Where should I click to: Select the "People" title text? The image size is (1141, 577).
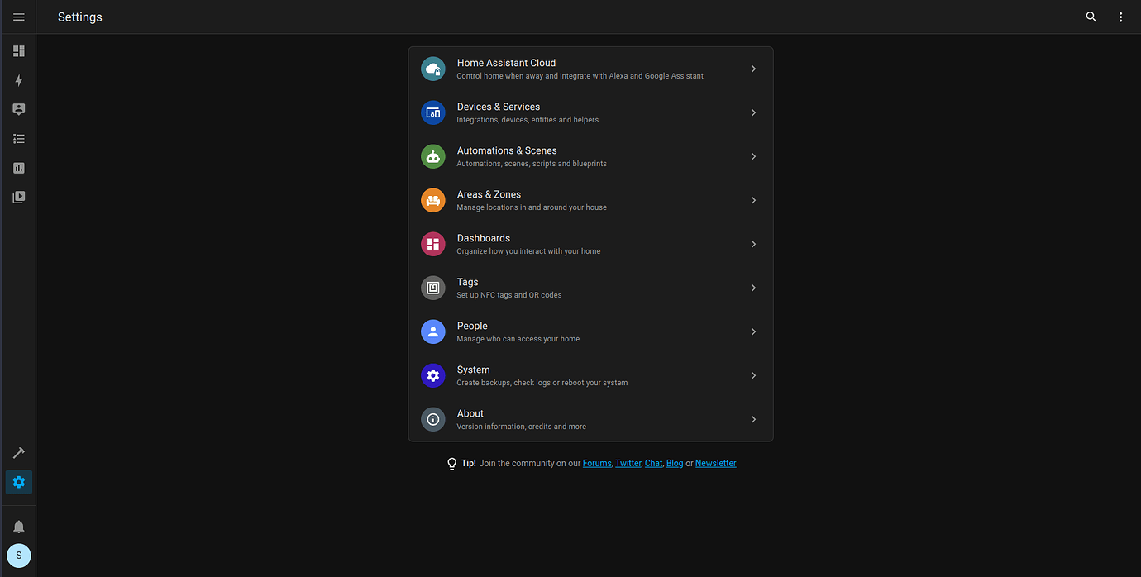[x=472, y=326]
